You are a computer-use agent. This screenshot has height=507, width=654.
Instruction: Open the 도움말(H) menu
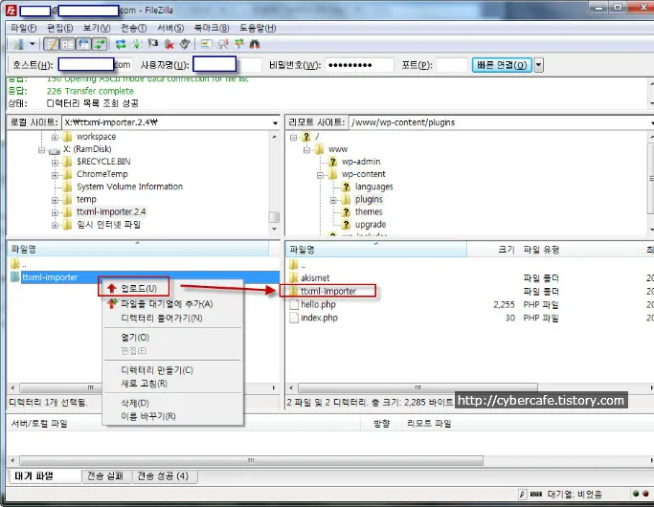click(258, 28)
